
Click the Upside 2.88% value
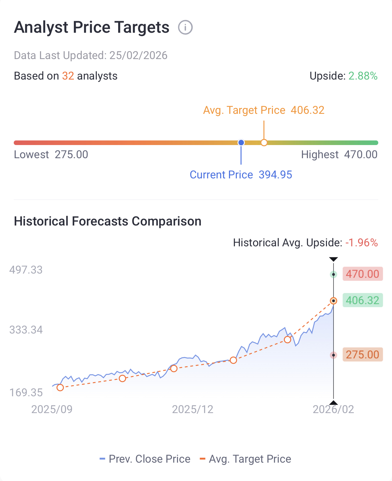pyautogui.click(x=363, y=76)
